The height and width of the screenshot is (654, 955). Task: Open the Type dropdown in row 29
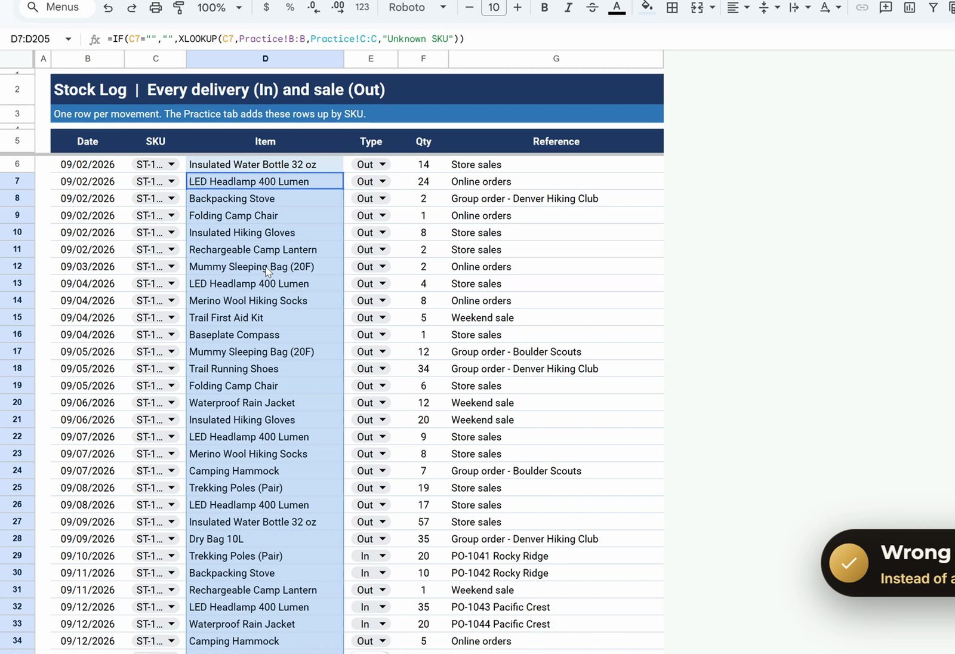[383, 556]
